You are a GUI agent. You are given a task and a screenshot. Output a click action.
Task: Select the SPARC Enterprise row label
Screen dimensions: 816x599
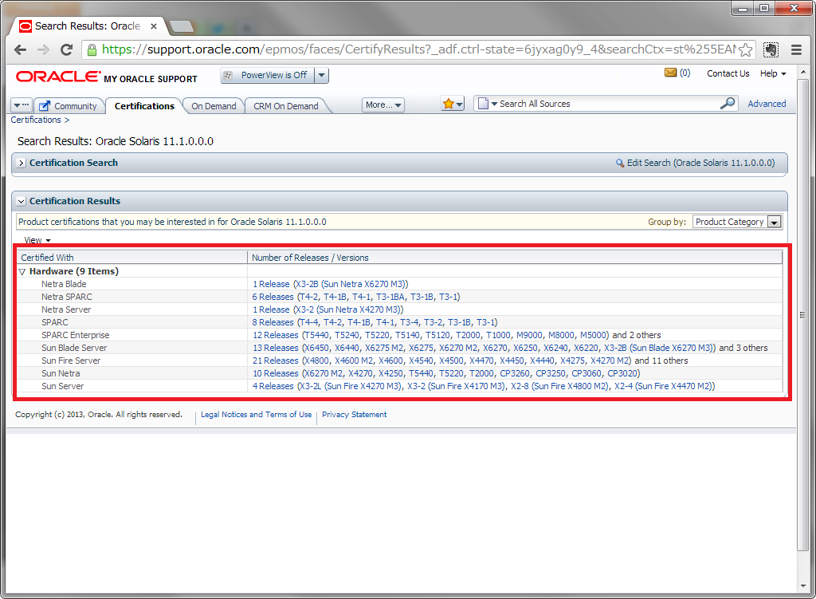click(76, 335)
